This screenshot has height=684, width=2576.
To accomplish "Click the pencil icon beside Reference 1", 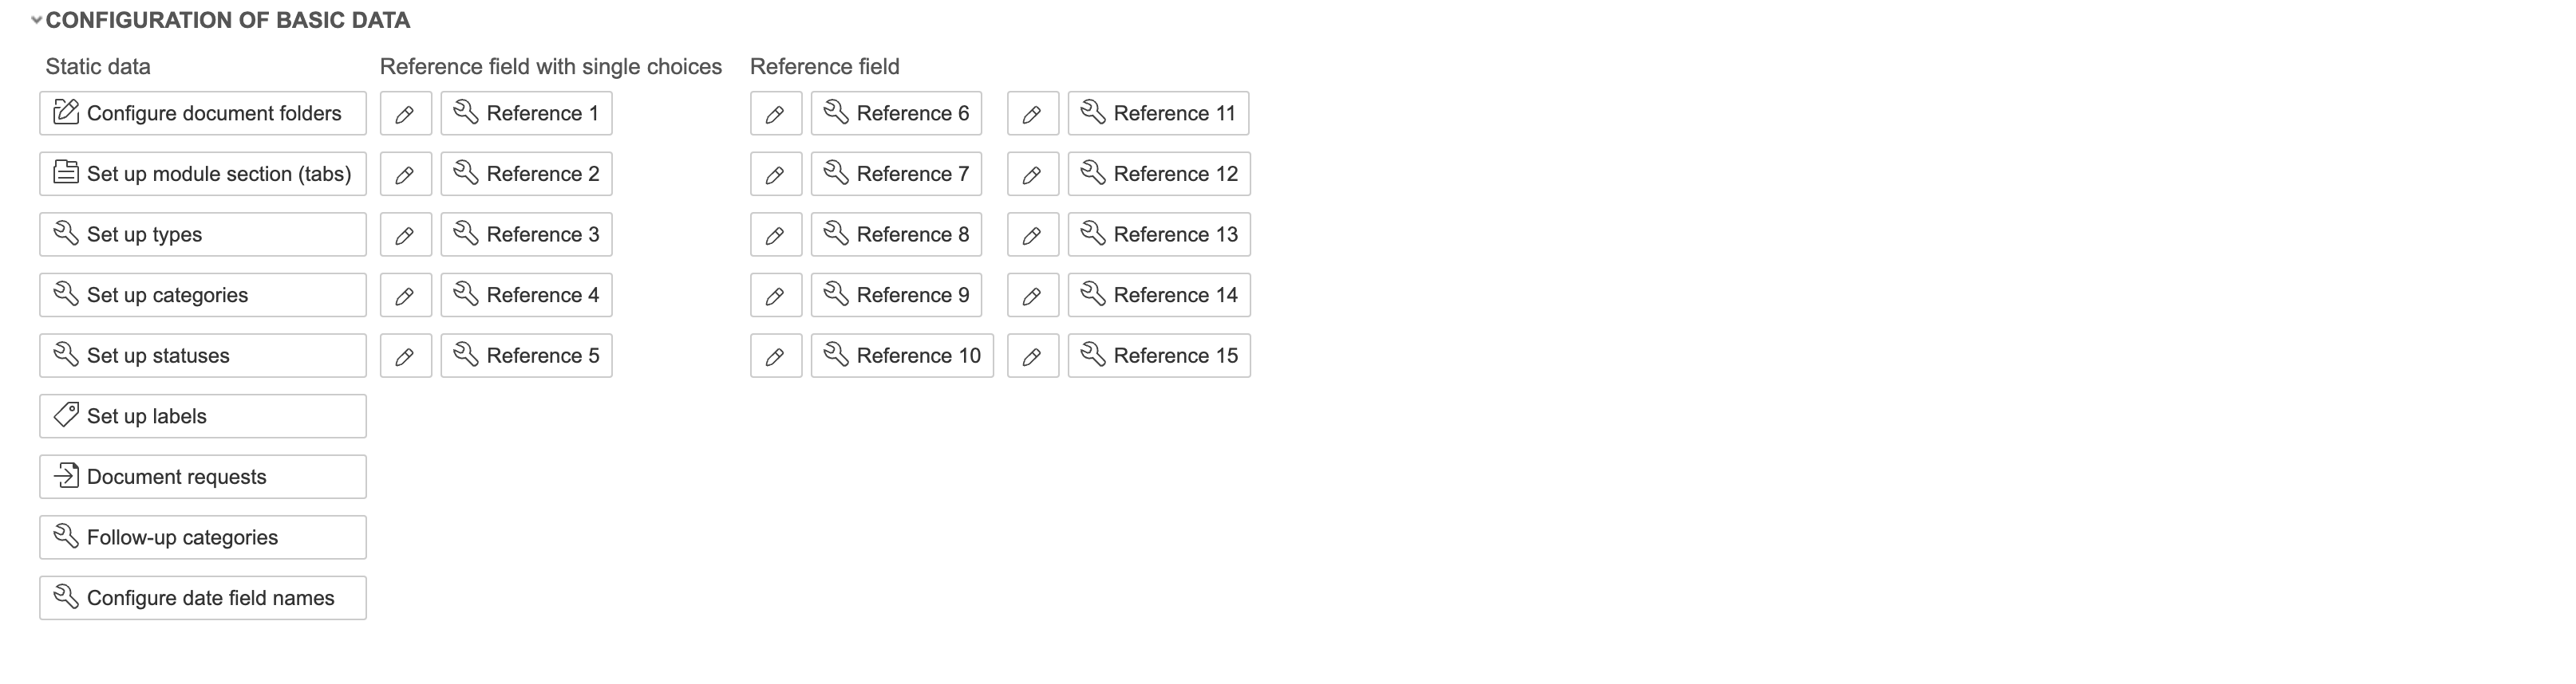I will point(405,114).
